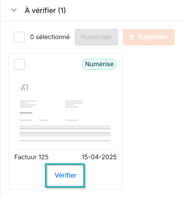Click the Numériser button
Screen dimensions: 183x197
[96, 37]
